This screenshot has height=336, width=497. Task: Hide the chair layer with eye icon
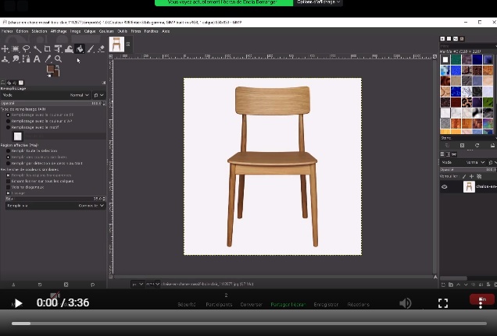pos(445,187)
